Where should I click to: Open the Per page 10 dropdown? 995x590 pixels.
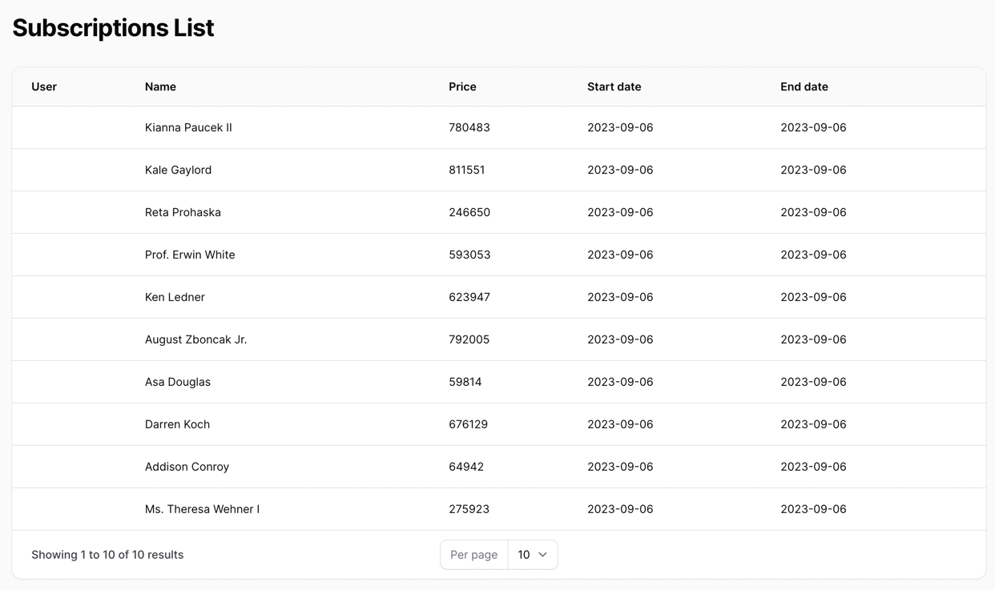[533, 555]
